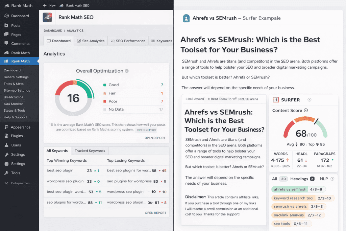Select 'wordpress seo plugin' in Top Winning Keywords
The height and width of the screenshot is (231, 346).
click(x=65, y=181)
